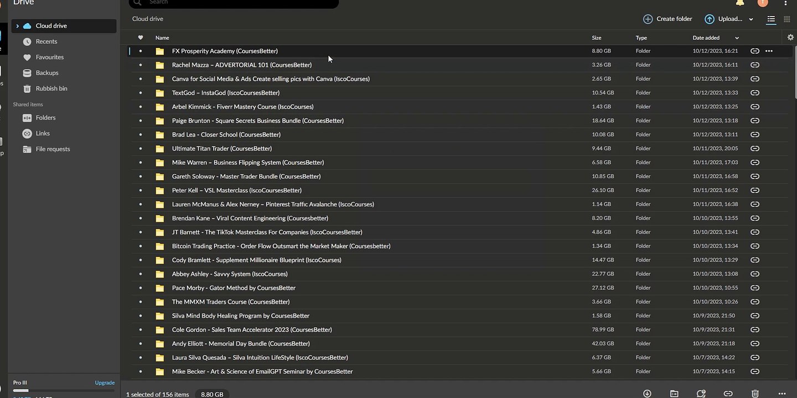The width and height of the screenshot is (797, 398).
Task: Click the Pro III storage usage bar
Action: click(64, 391)
